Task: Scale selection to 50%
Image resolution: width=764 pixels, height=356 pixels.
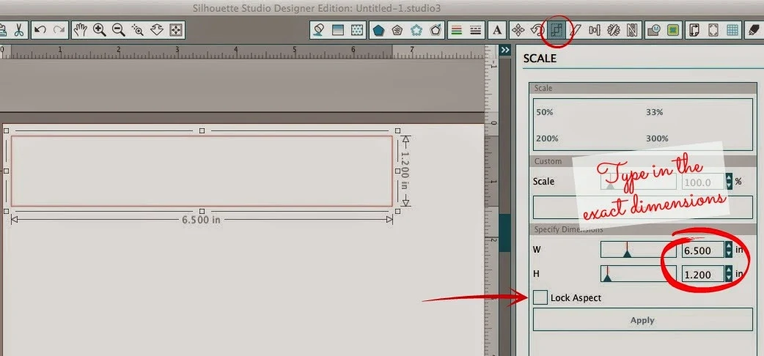Action: [544, 112]
